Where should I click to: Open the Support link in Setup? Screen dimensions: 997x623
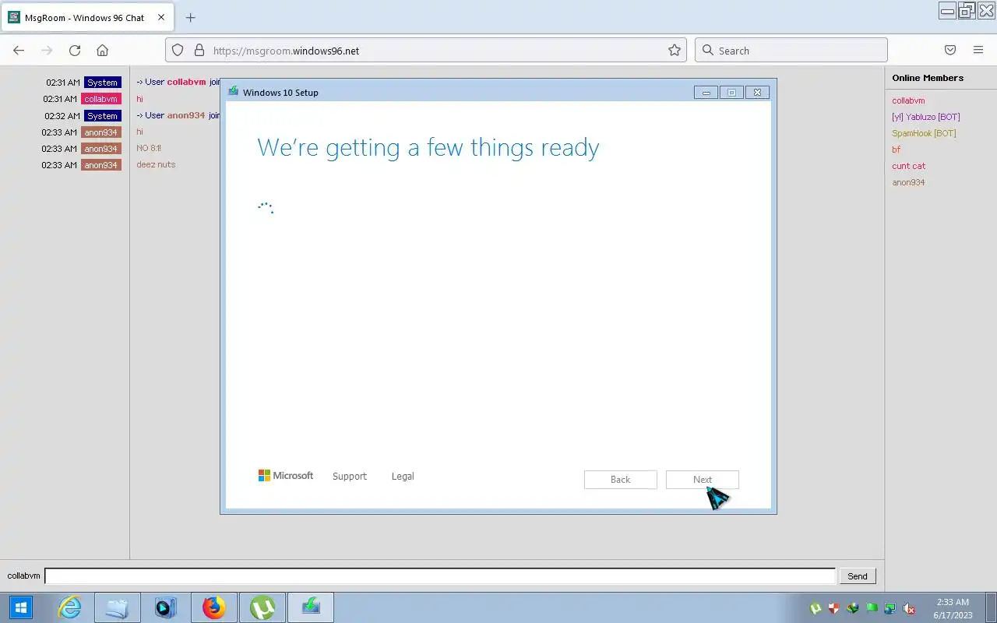coord(349,477)
